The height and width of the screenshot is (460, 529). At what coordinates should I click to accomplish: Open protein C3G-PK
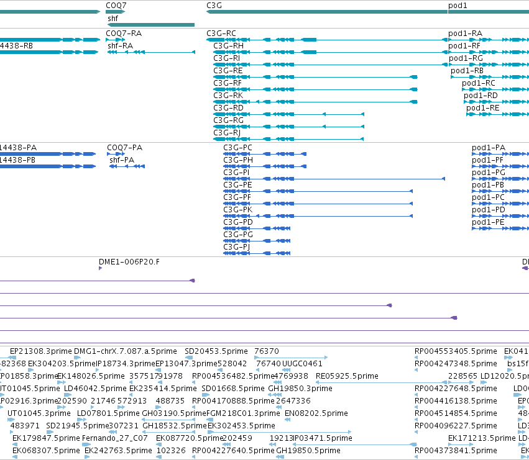238,210
